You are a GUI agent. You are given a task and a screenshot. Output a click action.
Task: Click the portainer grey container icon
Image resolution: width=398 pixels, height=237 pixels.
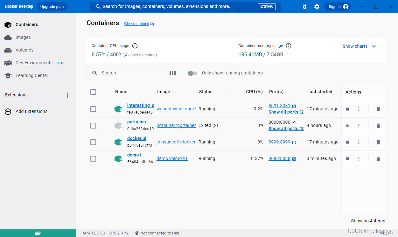pos(118,126)
